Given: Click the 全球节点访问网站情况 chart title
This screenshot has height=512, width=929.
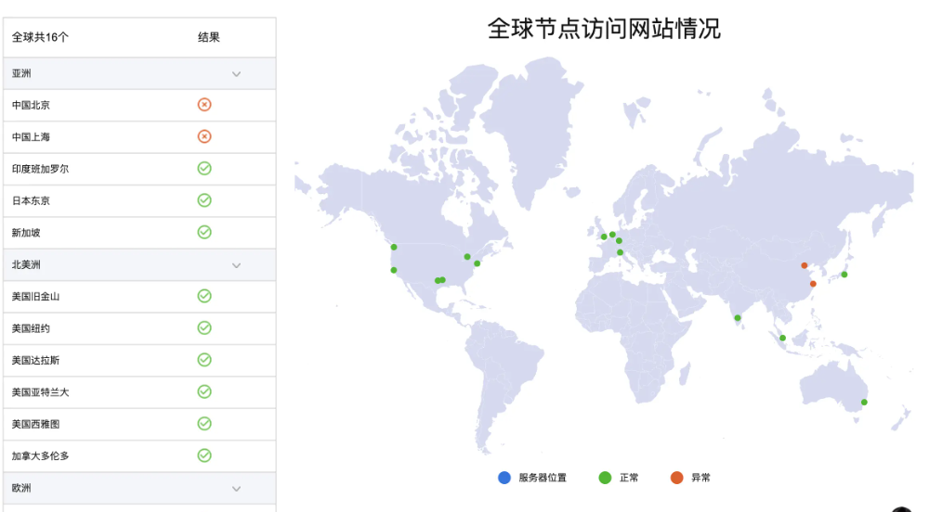Looking at the screenshot, I should [604, 29].
